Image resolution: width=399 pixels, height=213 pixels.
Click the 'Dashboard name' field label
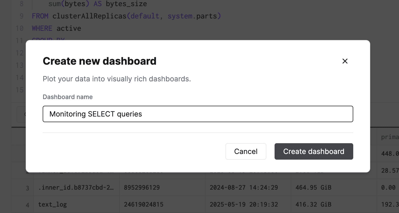pyautogui.click(x=68, y=97)
